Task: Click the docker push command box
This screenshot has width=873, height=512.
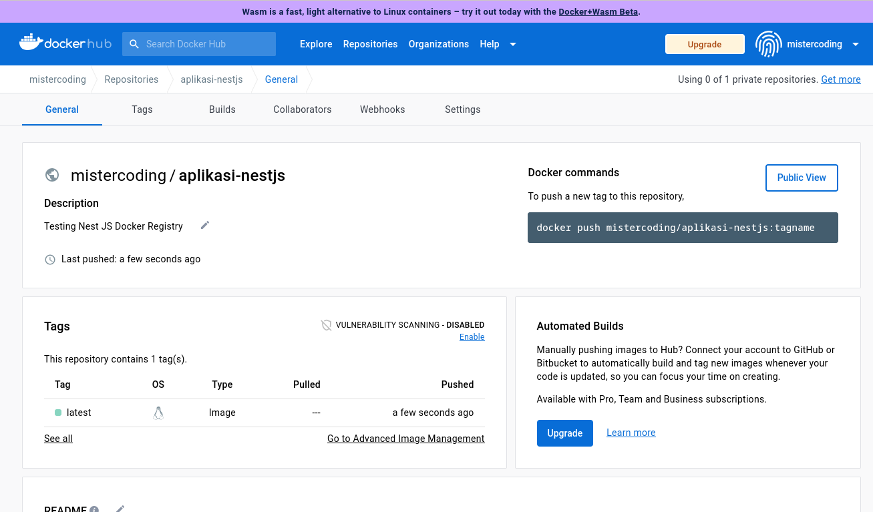Action: click(x=683, y=228)
